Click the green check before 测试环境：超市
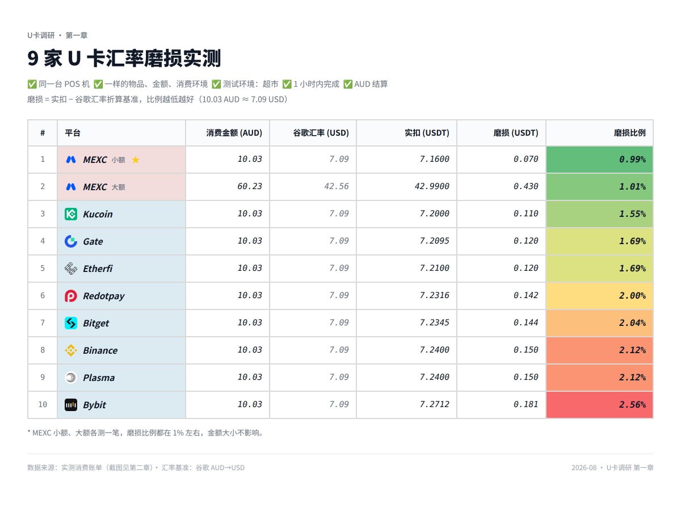 click(x=216, y=84)
